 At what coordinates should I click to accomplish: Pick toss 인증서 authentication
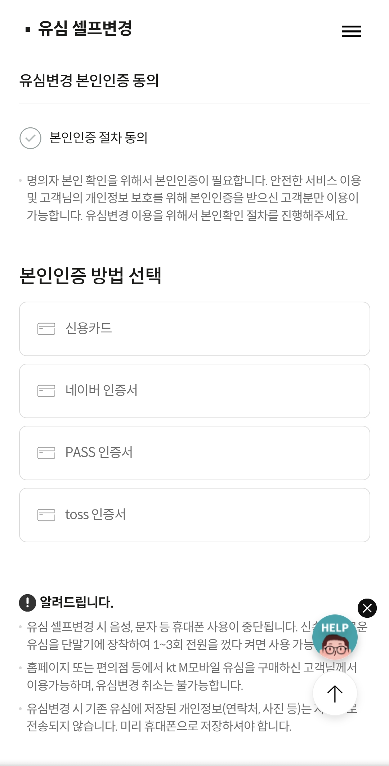coord(194,515)
